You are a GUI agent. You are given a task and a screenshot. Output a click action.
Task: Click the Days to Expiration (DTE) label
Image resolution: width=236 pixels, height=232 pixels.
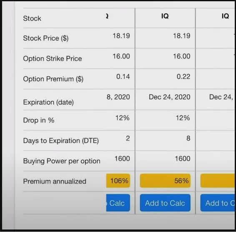click(61, 141)
